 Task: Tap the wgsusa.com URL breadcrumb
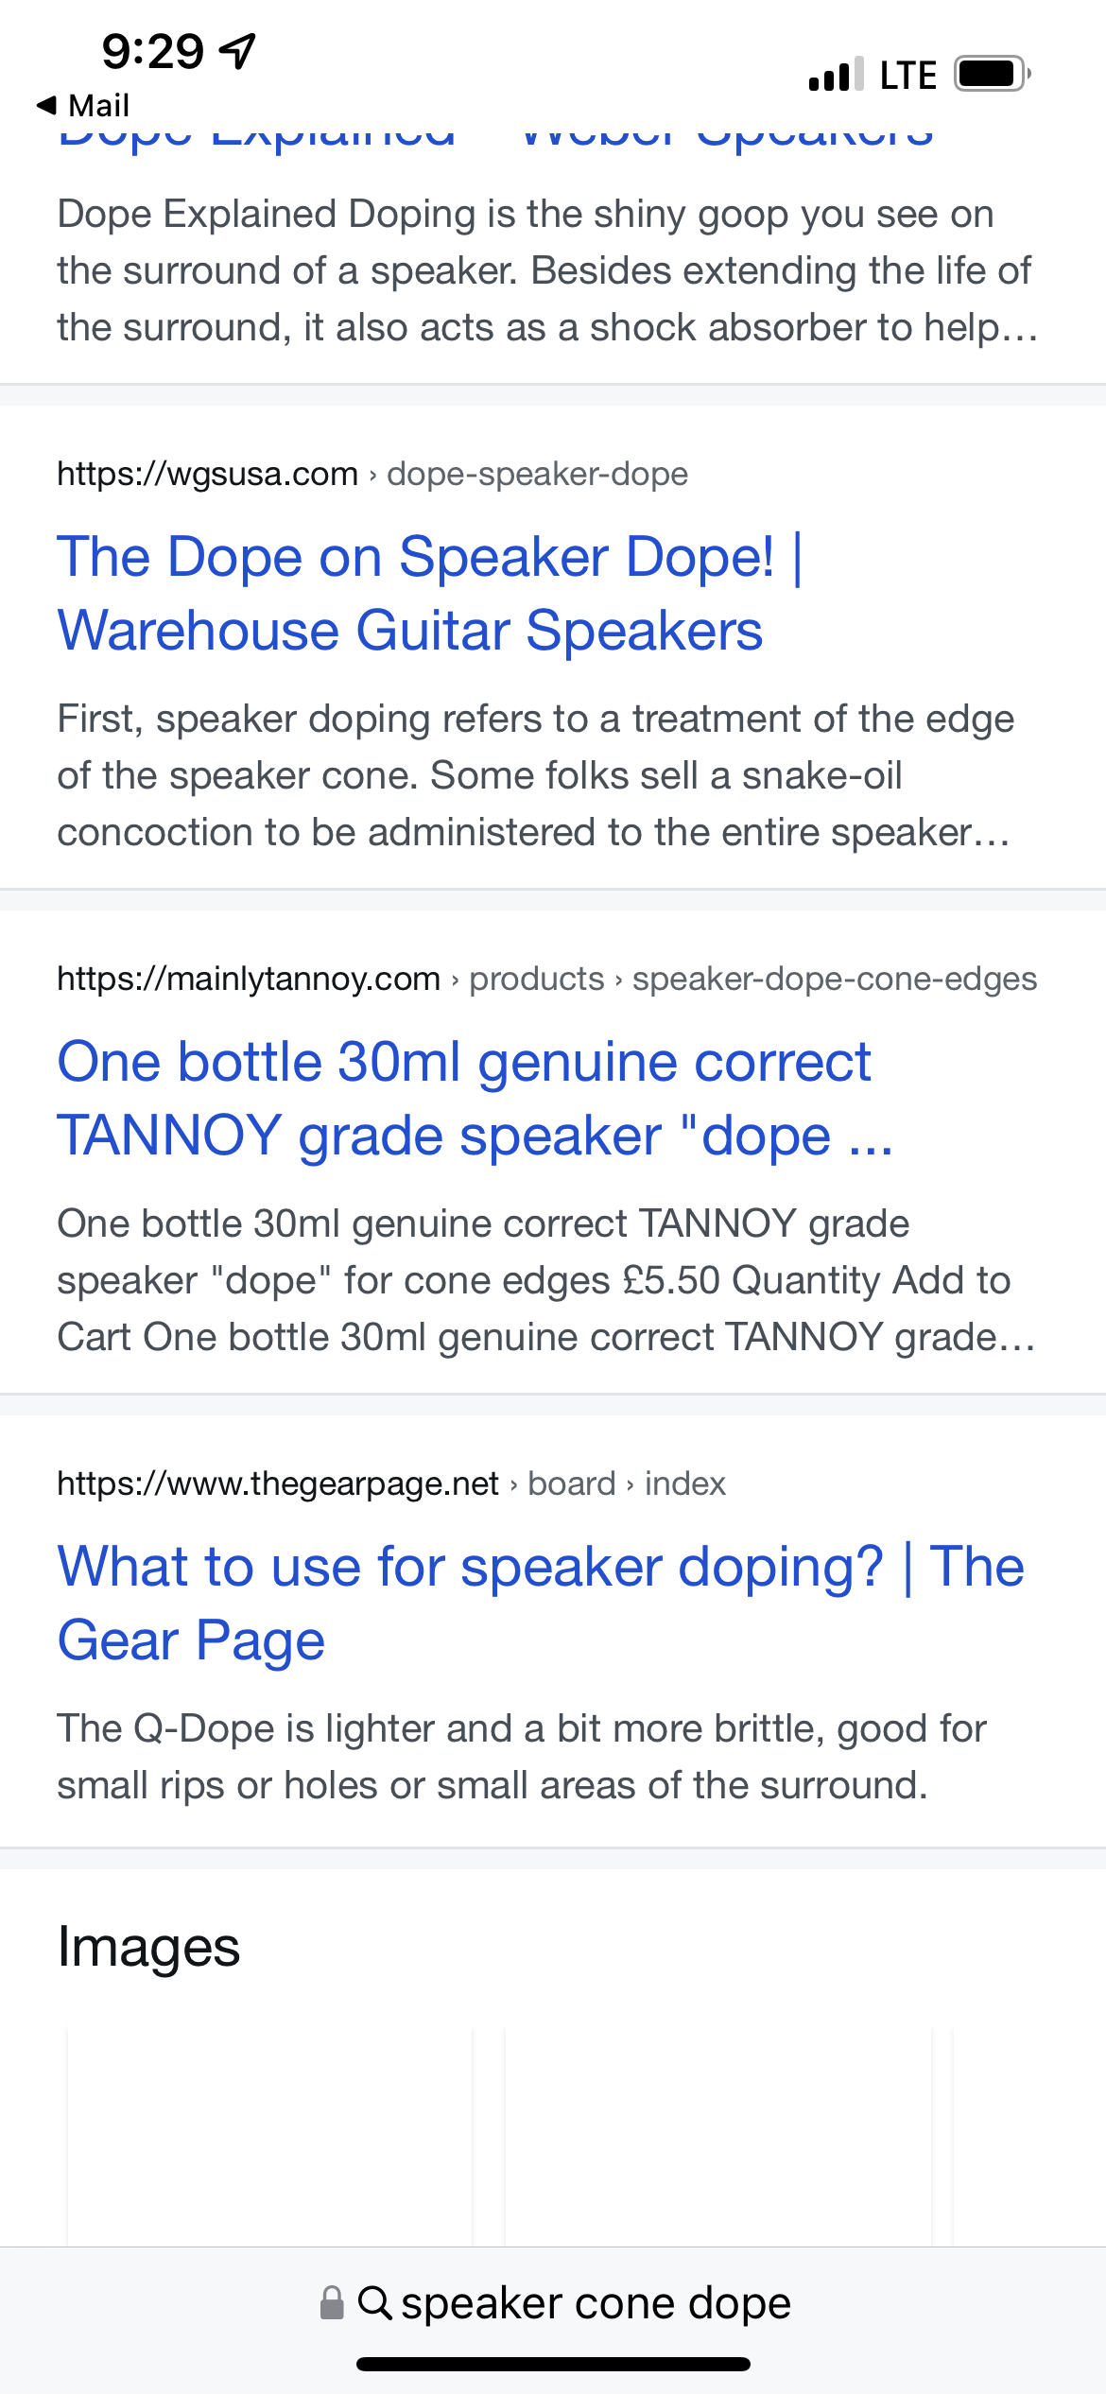click(x=372, y=474)
